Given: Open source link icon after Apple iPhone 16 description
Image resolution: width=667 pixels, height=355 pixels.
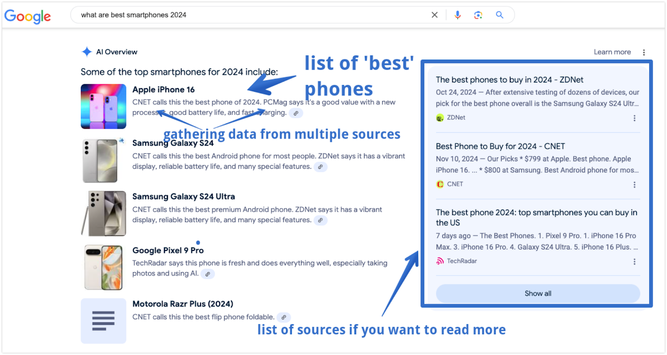Looking at the screenshot, I should click(296, 113).
